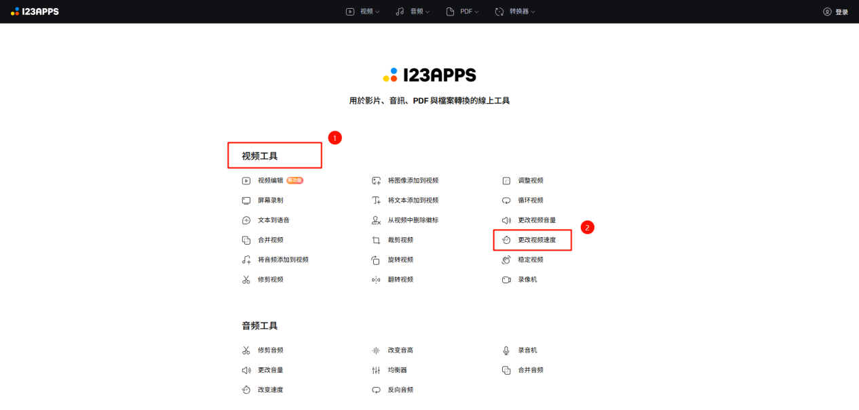Click the 反向音频 reverse icon
The height and width of the screenshot is (410, 859).
pos(376,390)
